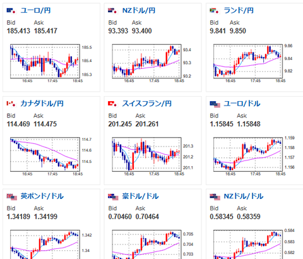The width and height of the screenshot is (303, 259).
Task: Click the Euro/Yen flag icon
Action: coord(11,11)
